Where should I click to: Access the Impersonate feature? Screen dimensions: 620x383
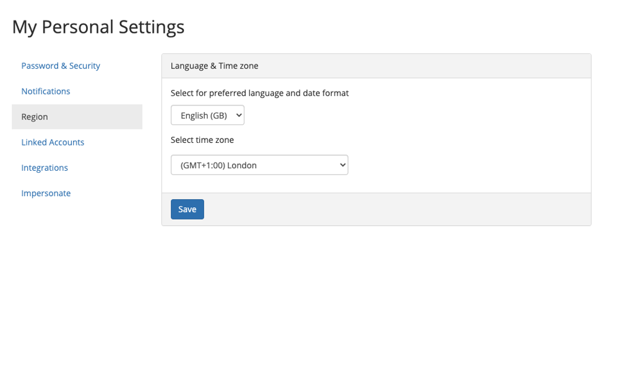tap(46, 192)
